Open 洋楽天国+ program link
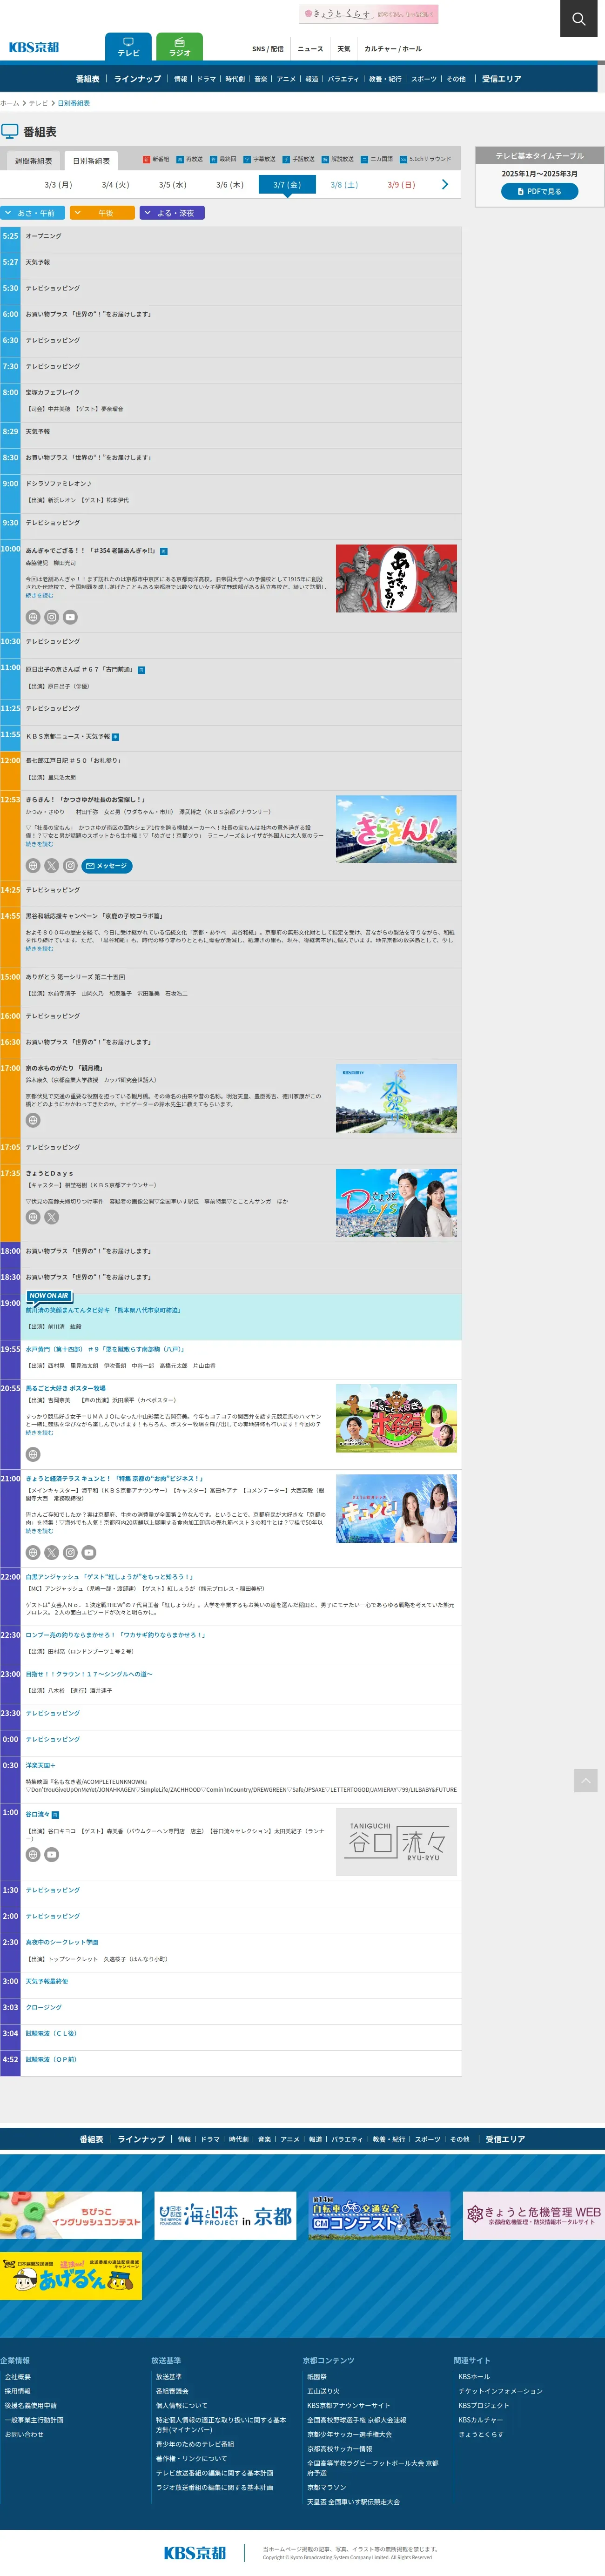This screenshot has height=2576, width=605. [x=40, y=1765]
